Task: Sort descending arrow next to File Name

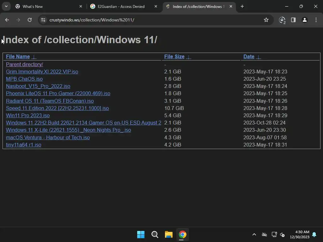Action: click(x=34, y=57)
